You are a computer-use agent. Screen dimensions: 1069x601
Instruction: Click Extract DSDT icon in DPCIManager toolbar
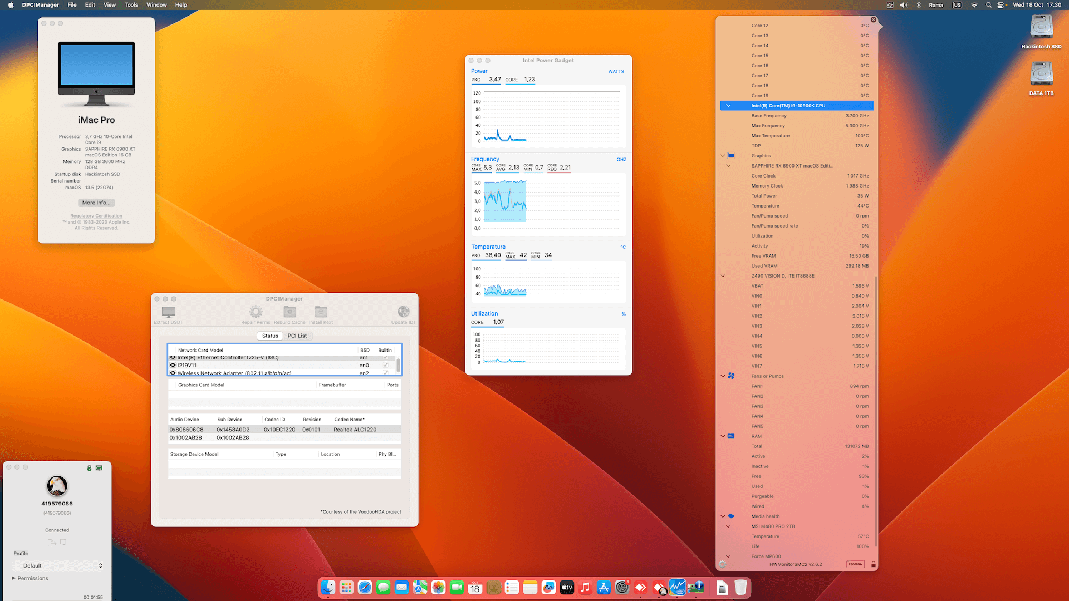pos(168,312)
